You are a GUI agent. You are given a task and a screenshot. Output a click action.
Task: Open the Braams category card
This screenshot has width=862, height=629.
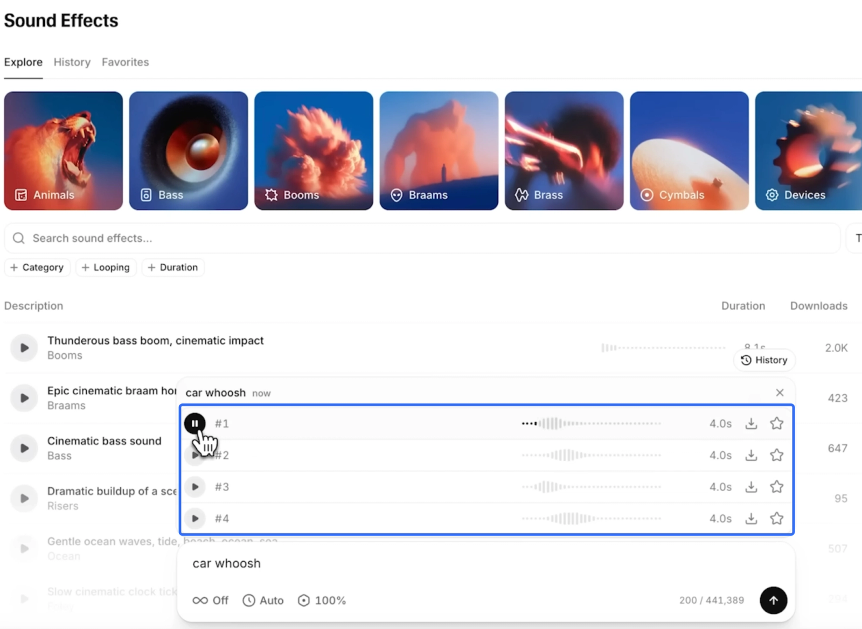point(439,151)
